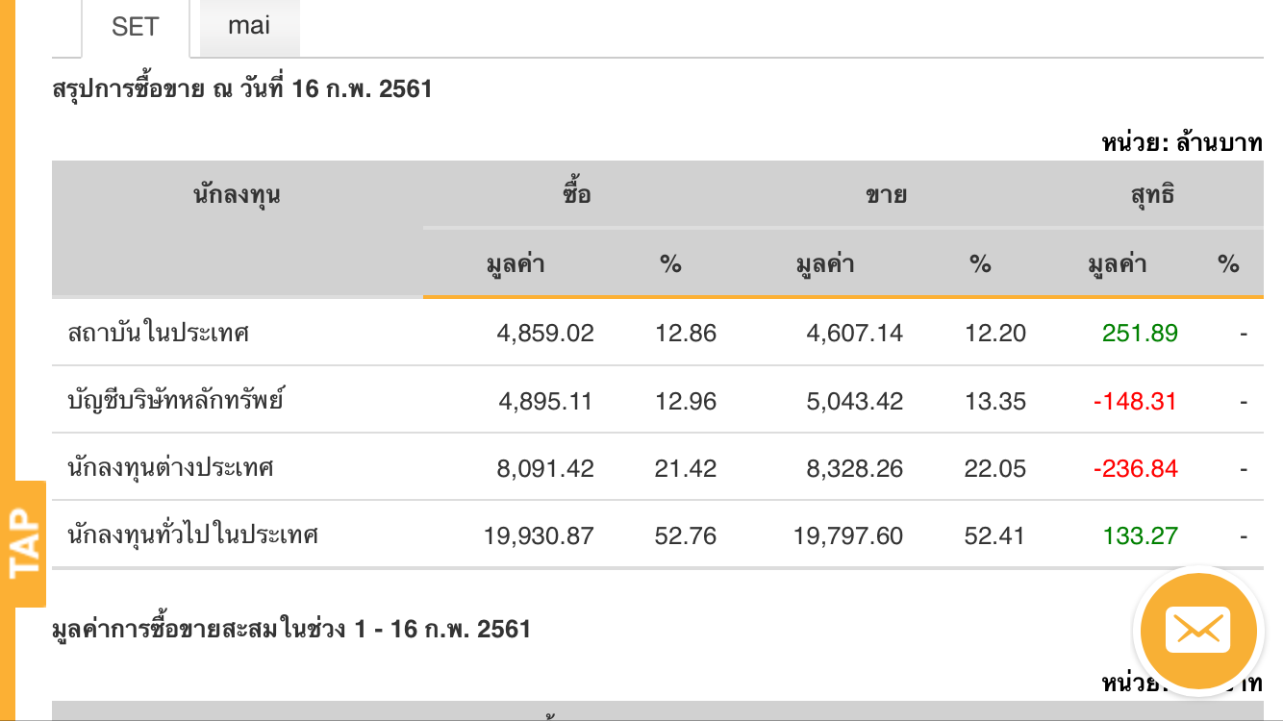1283x721 pixels.
Task: Click the summary heading dated 16 ก.พ. 2561
Action: pyautogui.click(x=242, y=90)
